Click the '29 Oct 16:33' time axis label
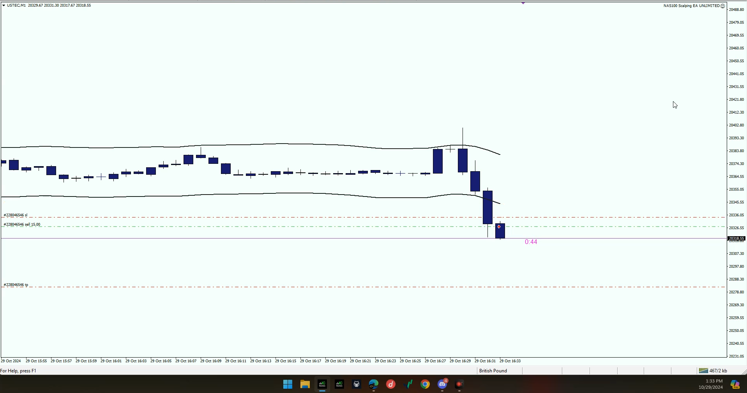Viewport: 747px width, 393px height. [510, 361]
